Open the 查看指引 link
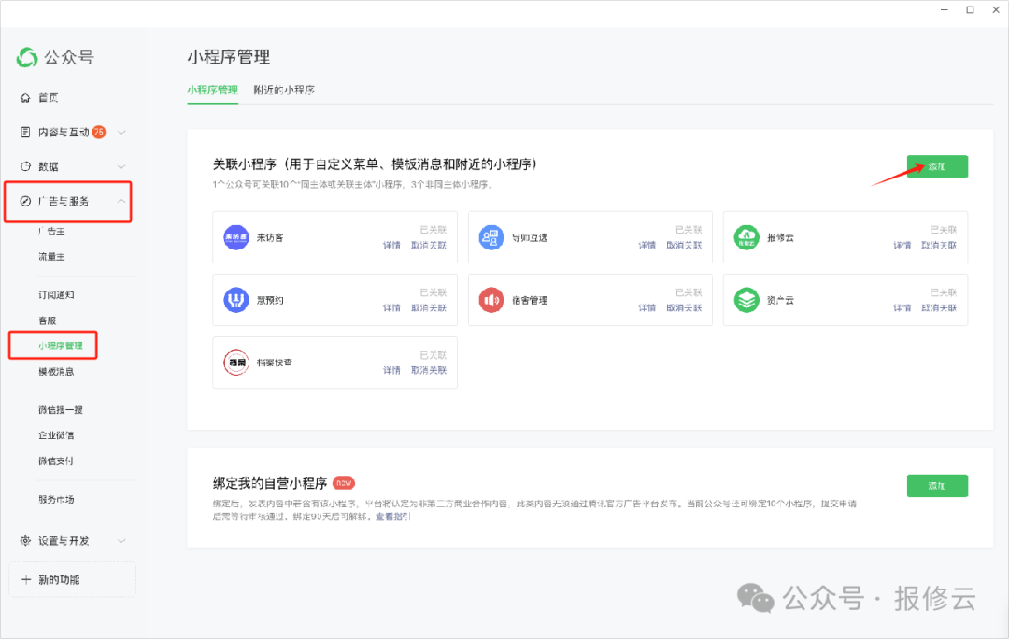Screen dimensions: 1009x639 click(x=393, y=517)
